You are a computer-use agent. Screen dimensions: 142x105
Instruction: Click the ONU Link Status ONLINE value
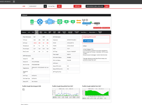[69, 60]
